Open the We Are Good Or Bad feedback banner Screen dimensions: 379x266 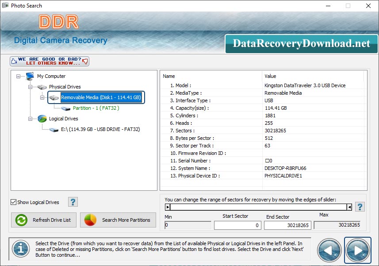[50, 61]
